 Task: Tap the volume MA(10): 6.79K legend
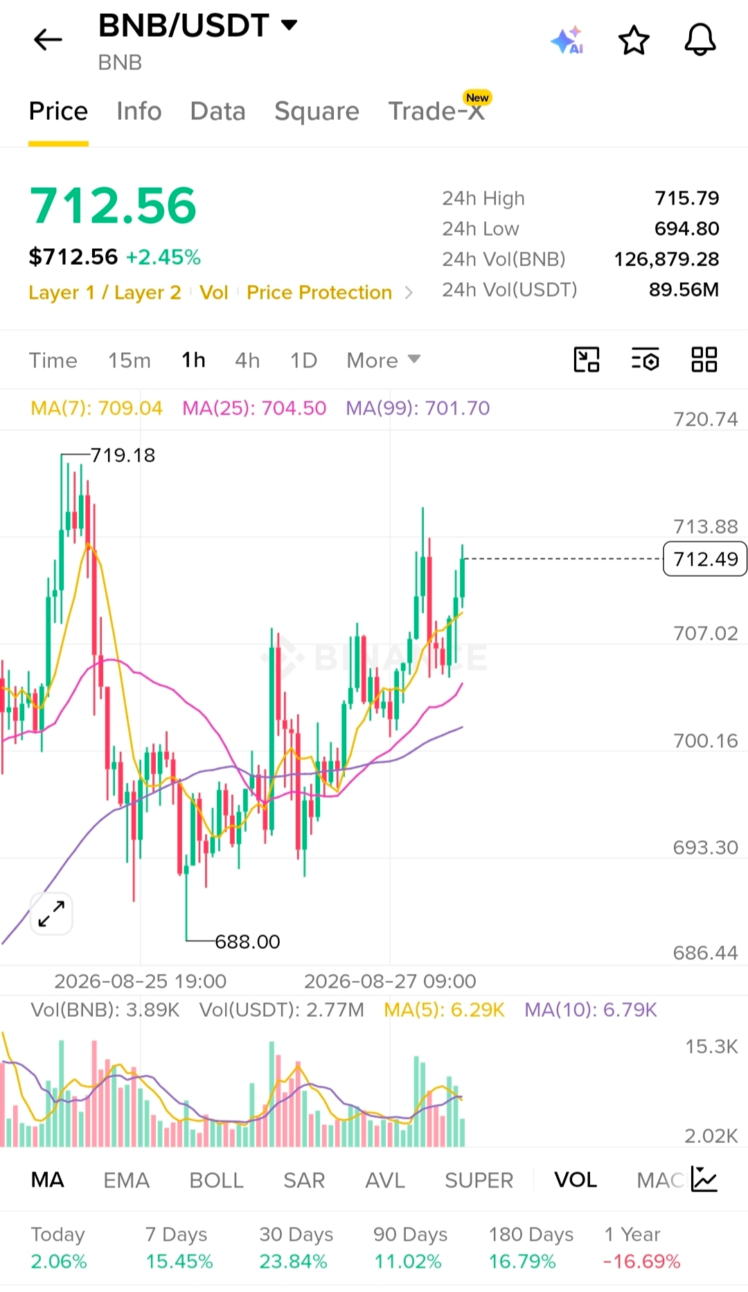pos(590,1009)
